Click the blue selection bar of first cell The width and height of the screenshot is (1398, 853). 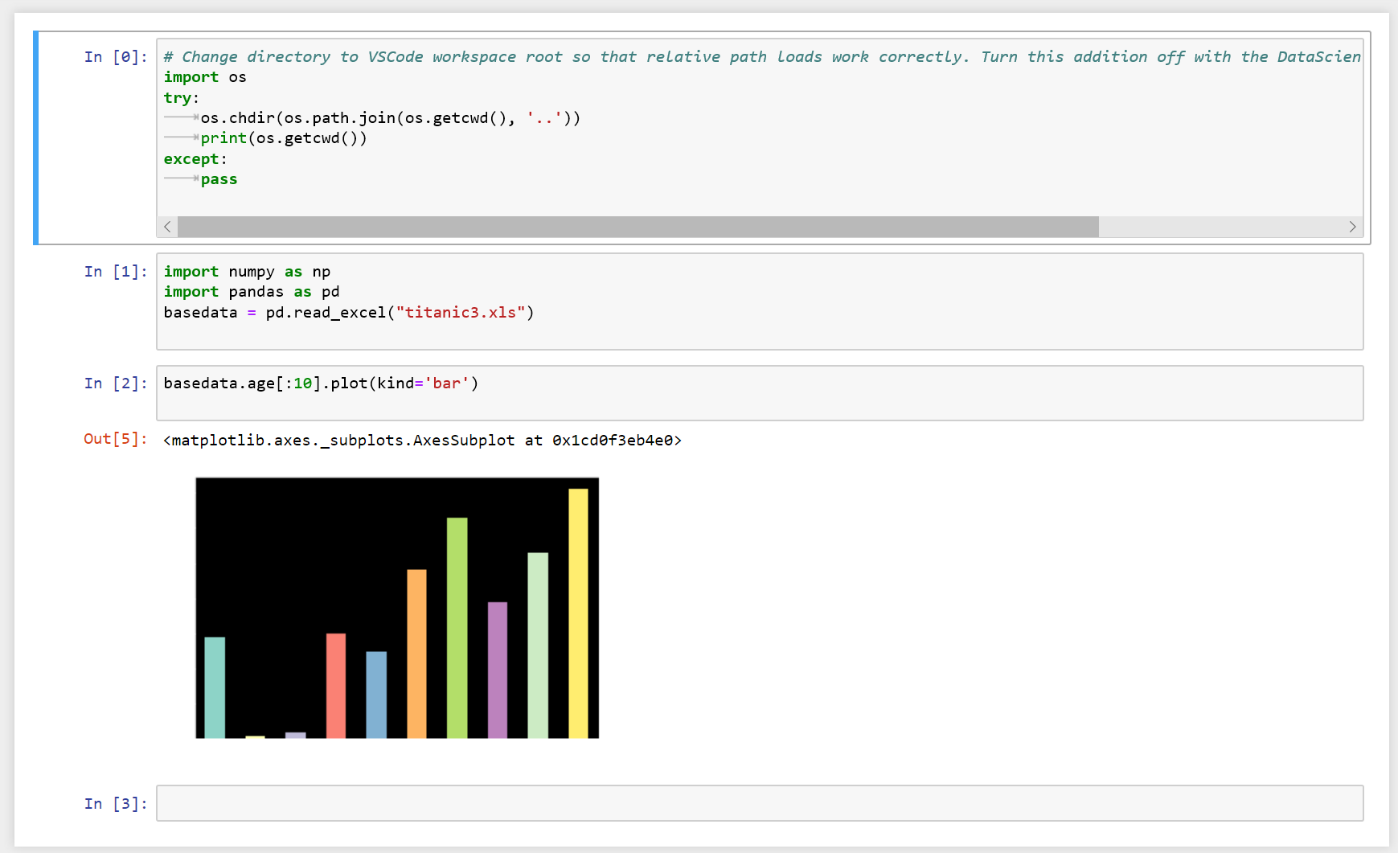[35, 137]
